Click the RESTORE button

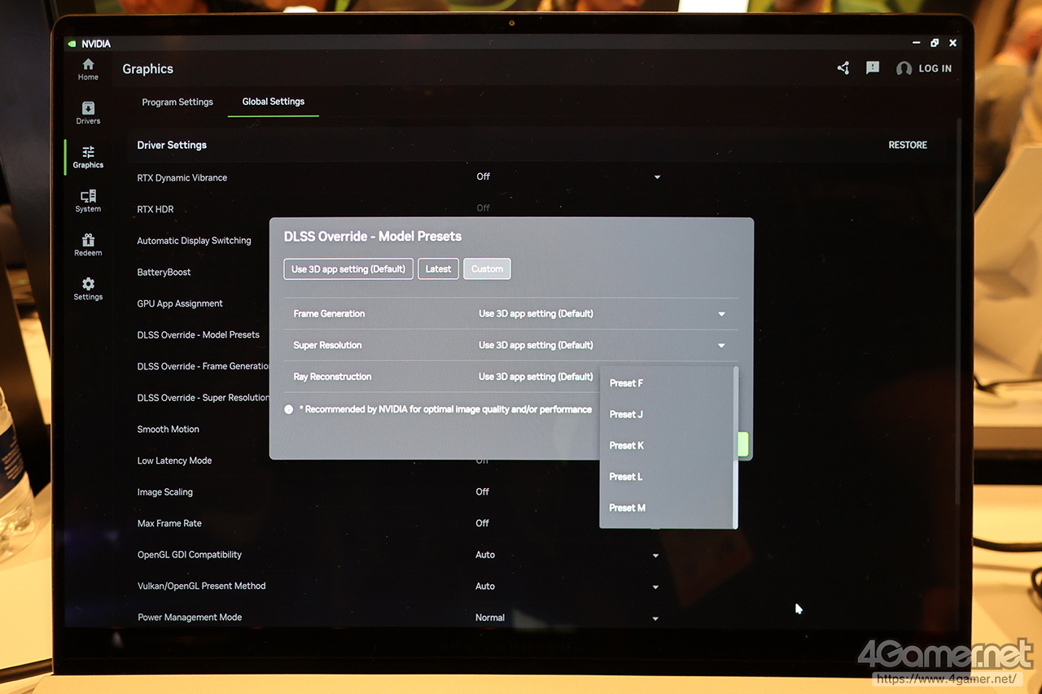[x=908, y=146]
